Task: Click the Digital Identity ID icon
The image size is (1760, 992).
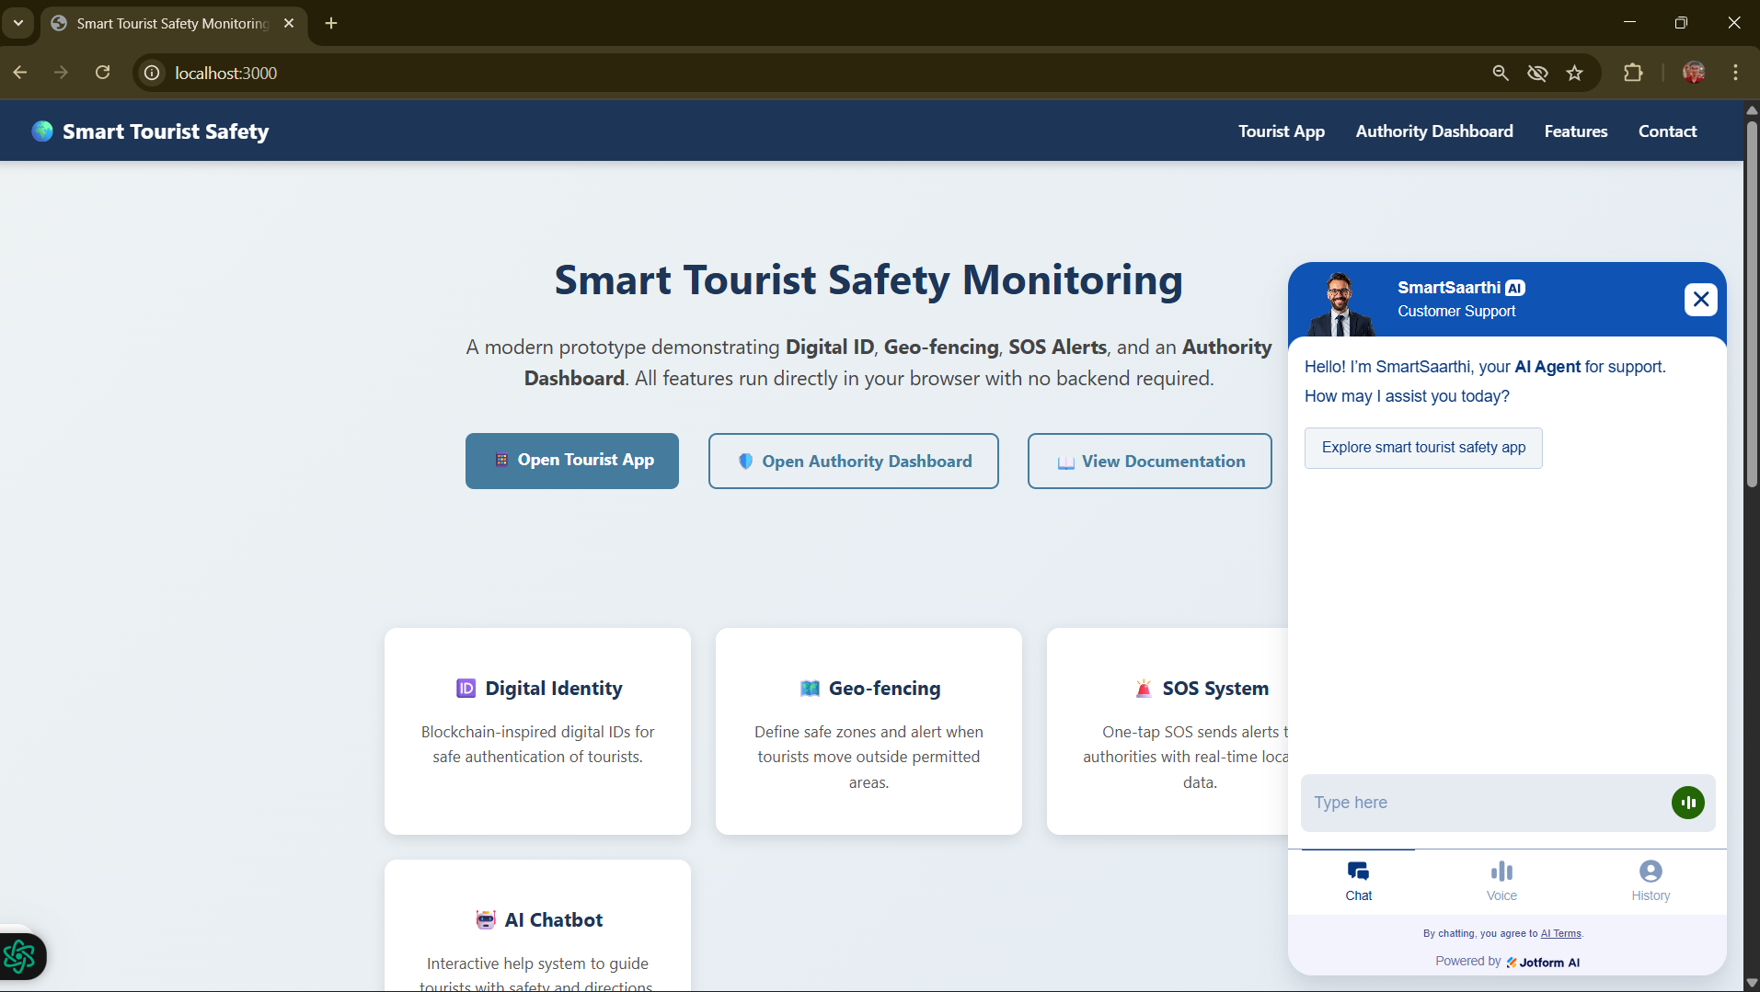Action: click(x=466, y=689)
